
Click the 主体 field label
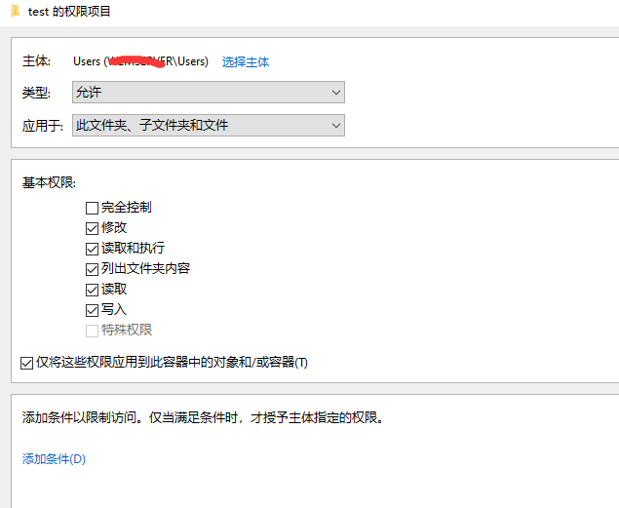(37, 61)
